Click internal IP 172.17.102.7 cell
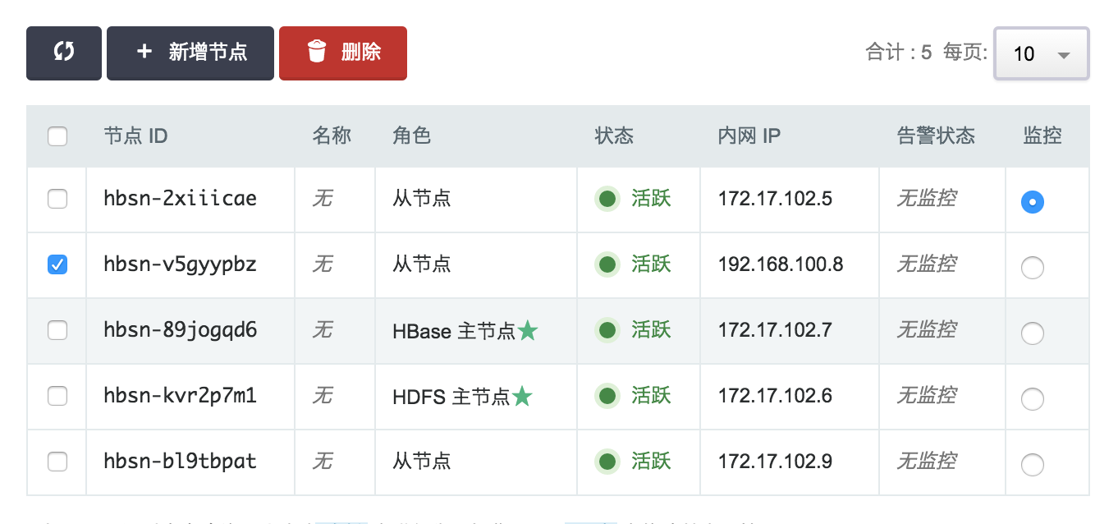Image resolution: width=1118 pixels, height=524 pixels. point(774,330)
